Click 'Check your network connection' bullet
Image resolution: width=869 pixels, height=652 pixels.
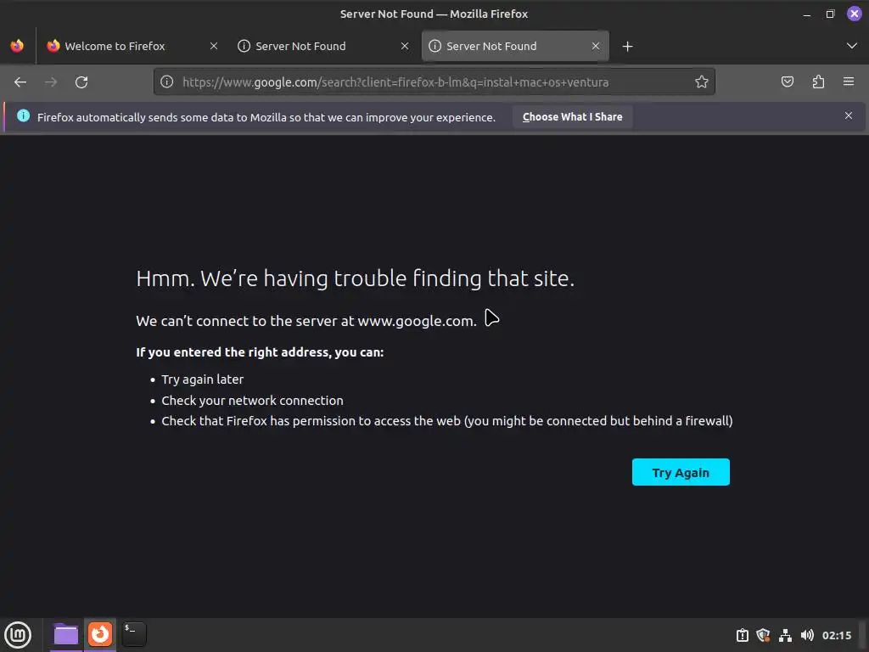click(252, 401)
